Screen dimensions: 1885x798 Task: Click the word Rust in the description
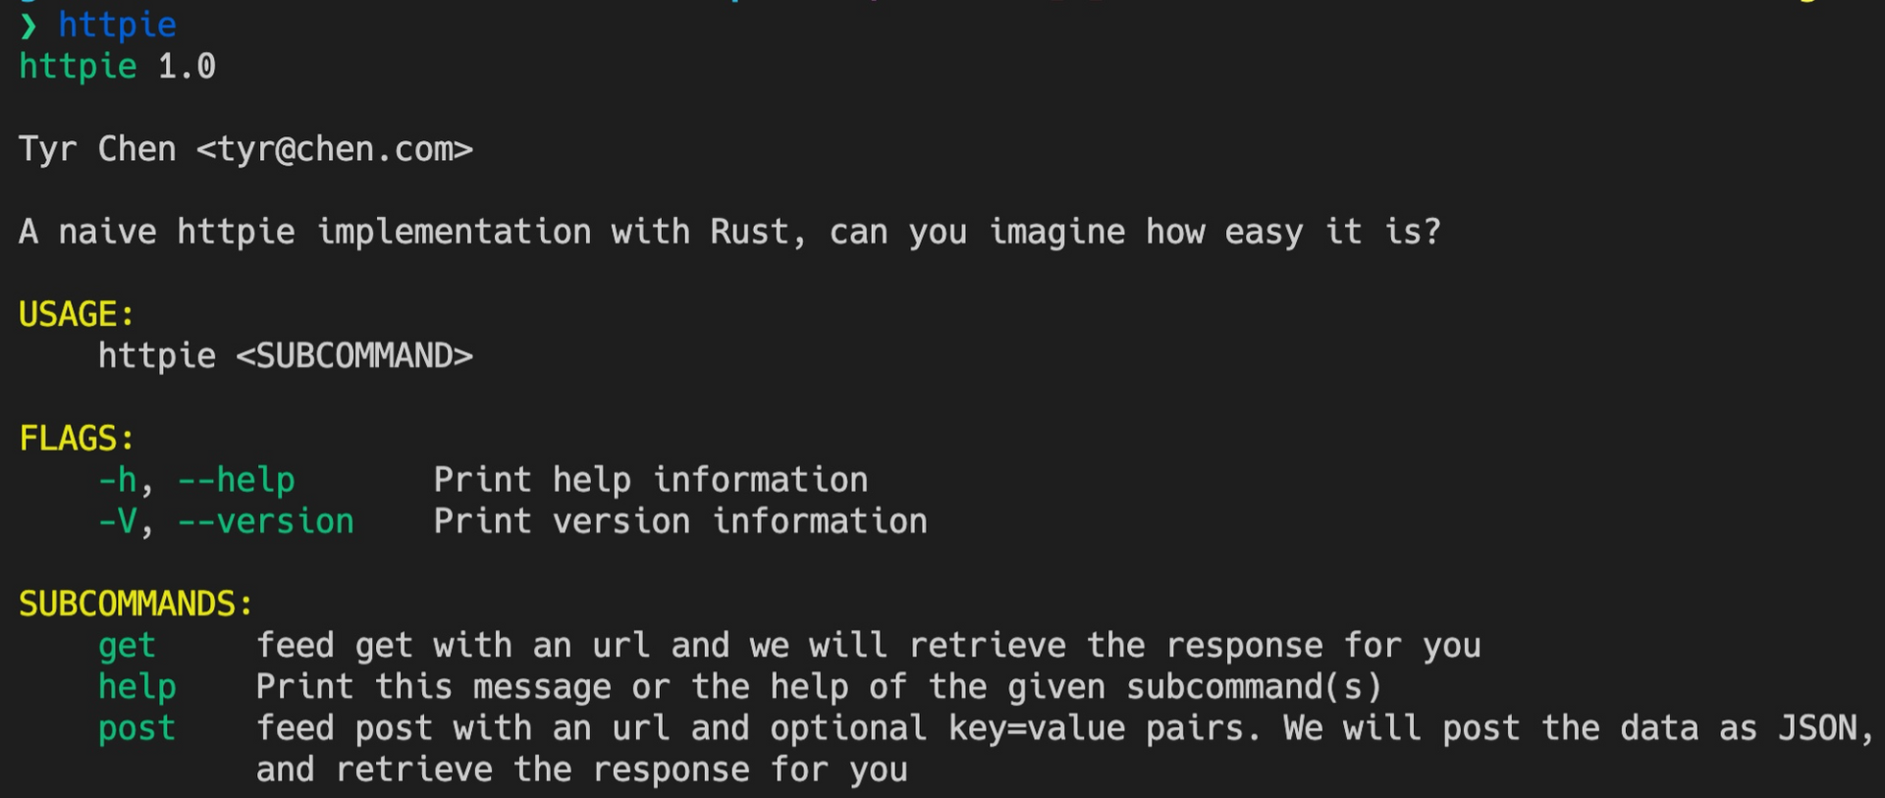pos(749,232)
